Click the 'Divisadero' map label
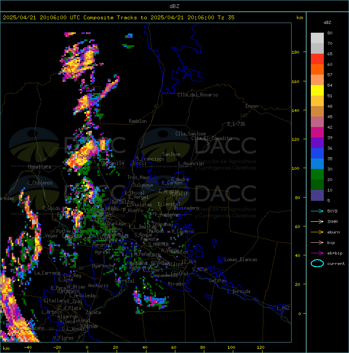The height and width of the screenshot is (353, 349). tap(187, 208)
